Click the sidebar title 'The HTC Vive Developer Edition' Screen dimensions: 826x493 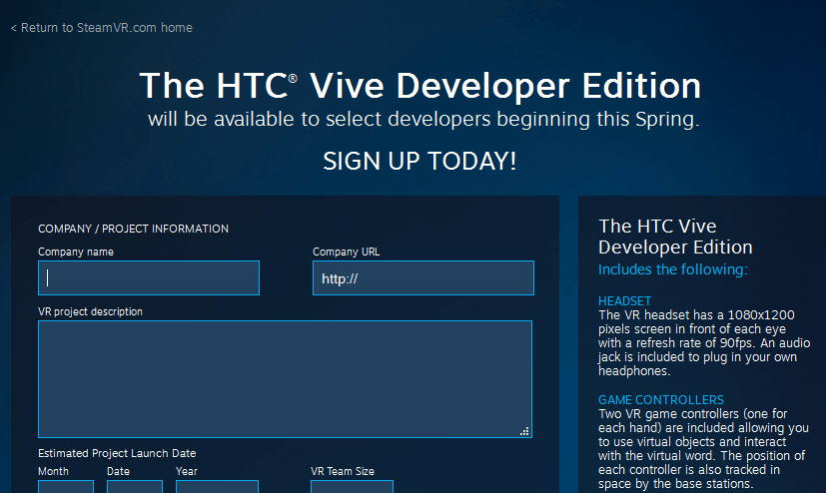[x=675, y=237]
